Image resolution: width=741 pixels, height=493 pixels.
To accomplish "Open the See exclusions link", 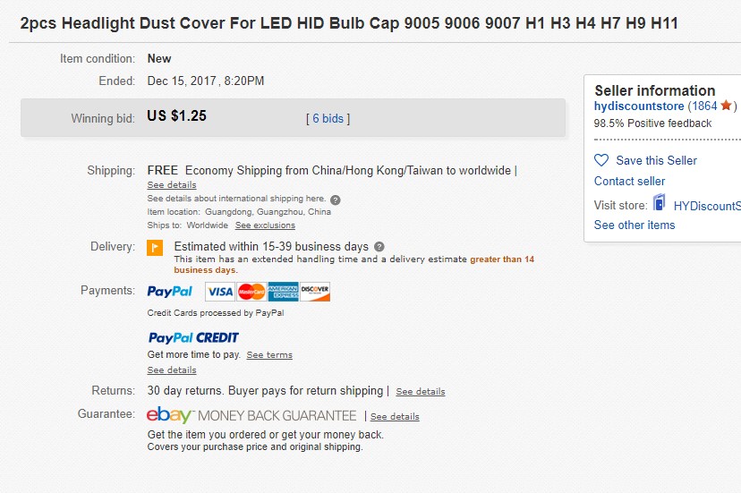I will tap(265, 225).
